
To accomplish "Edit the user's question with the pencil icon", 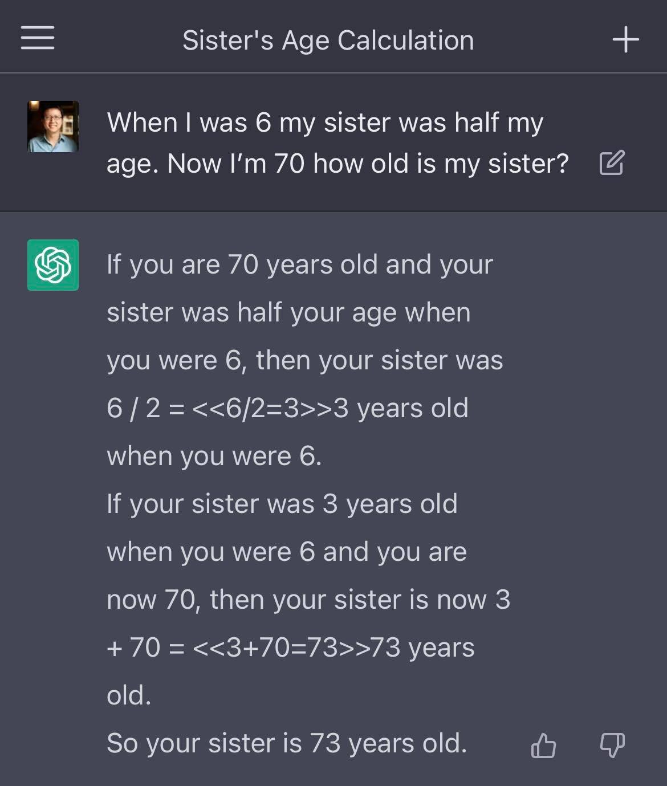I will point(612,163).
